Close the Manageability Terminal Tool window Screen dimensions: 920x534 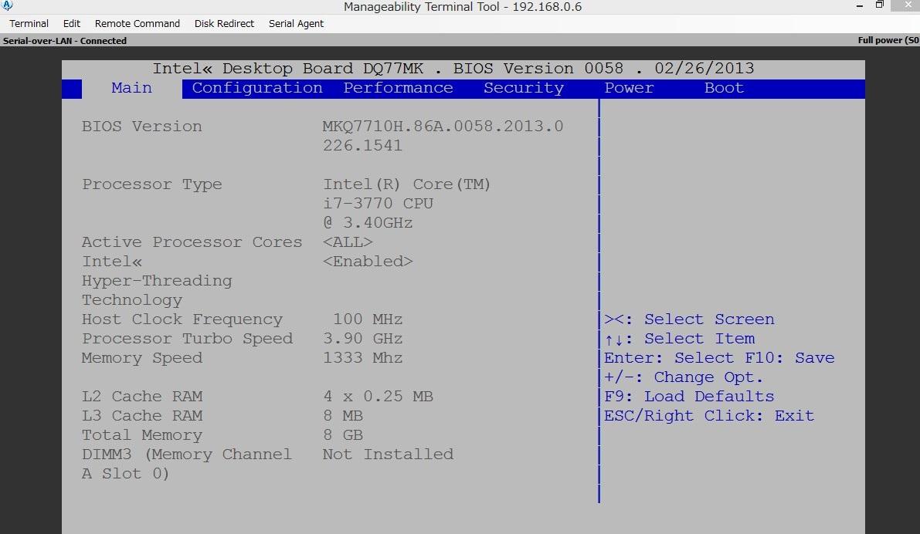(x=908, y=5)
